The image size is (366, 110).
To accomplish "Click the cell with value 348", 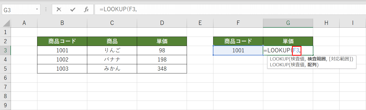I will tap(162, 69).
